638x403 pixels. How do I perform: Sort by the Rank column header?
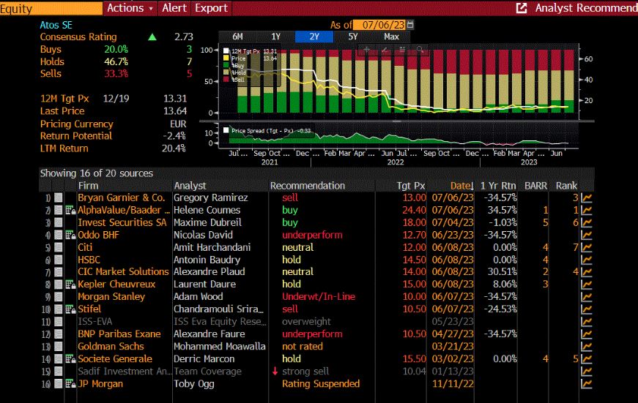point(566,186)
